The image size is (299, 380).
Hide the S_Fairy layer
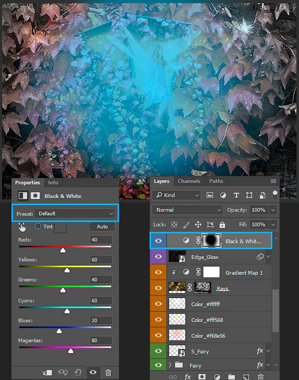pyautogui.click(x=158, y=351)
